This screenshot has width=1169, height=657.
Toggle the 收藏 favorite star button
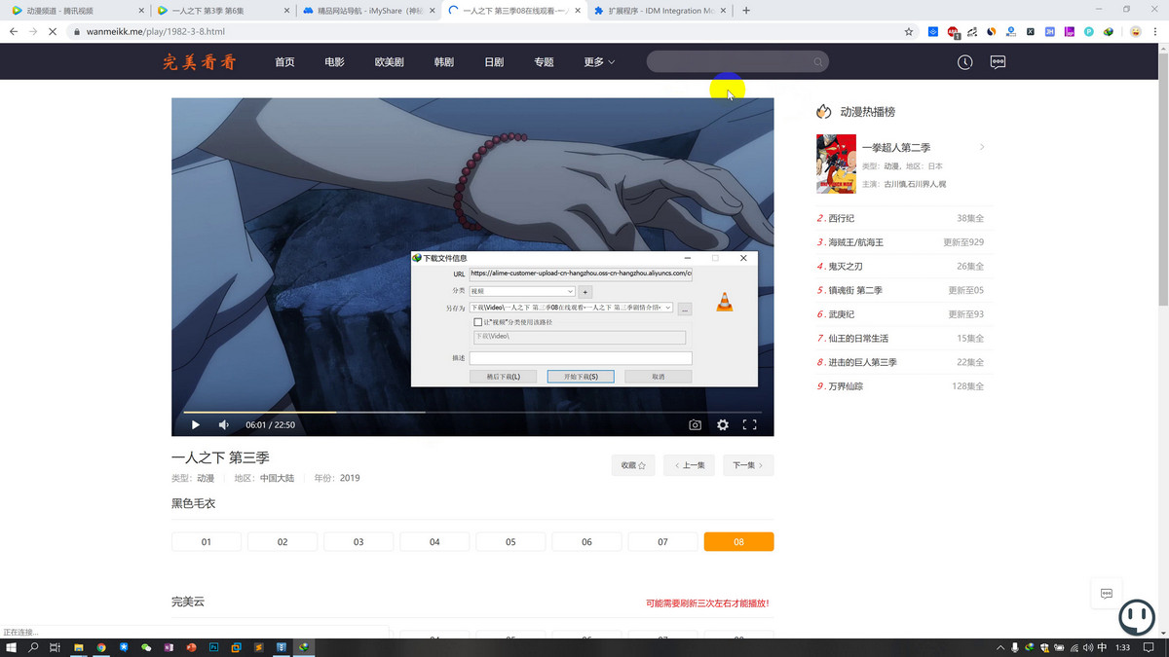tap(633, 465)
